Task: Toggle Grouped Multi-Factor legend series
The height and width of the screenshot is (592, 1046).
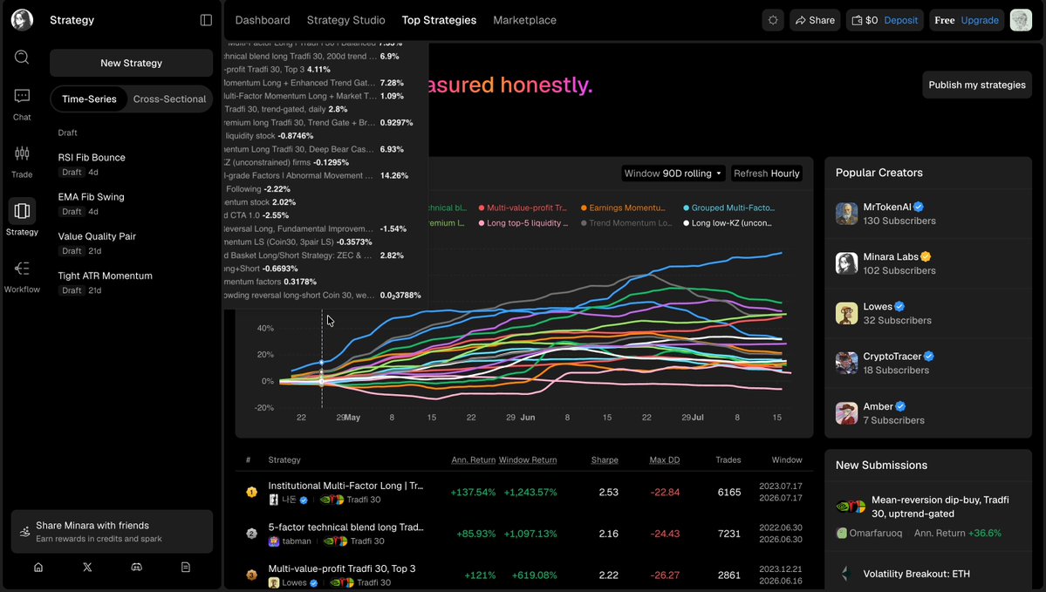Action: pos(729,208)
